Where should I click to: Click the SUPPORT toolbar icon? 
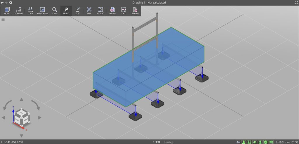coord(19,11)
